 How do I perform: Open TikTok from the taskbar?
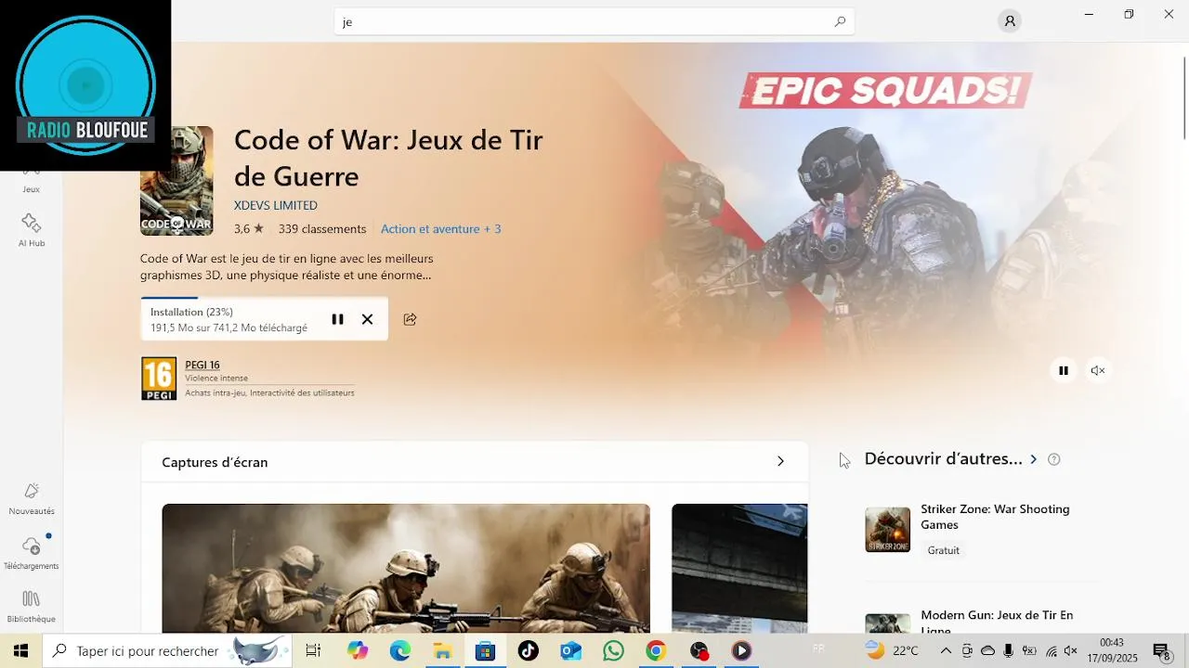[528, 650]
